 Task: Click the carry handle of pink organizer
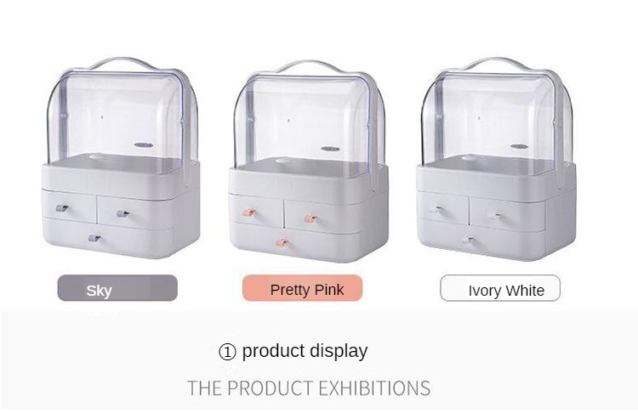click(311, 65)
